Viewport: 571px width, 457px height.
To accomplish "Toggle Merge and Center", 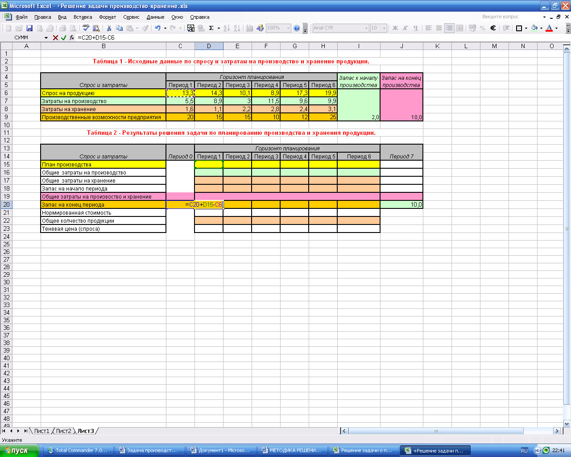I will point(459,28).
